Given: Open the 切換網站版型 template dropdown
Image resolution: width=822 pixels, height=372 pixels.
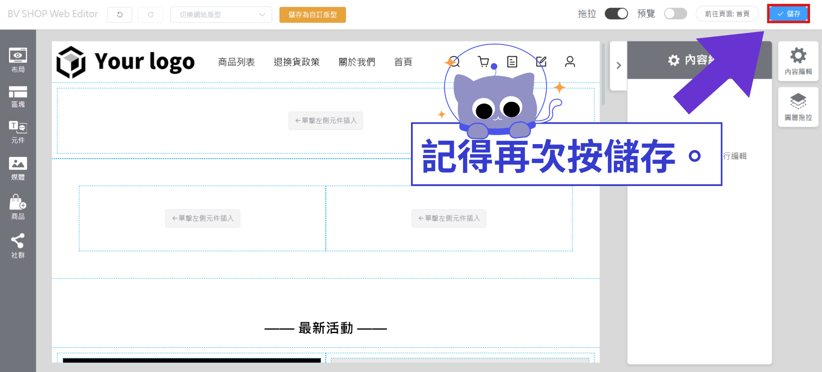Looking at the screenshot, I should [x=221, y=15].
